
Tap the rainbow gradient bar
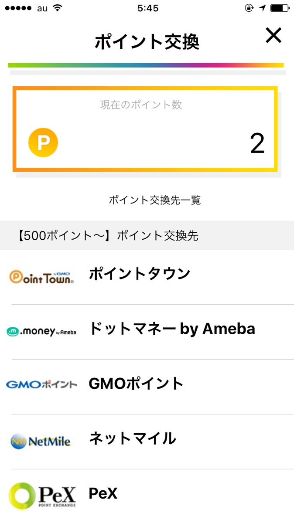click(x=146, y=65)
